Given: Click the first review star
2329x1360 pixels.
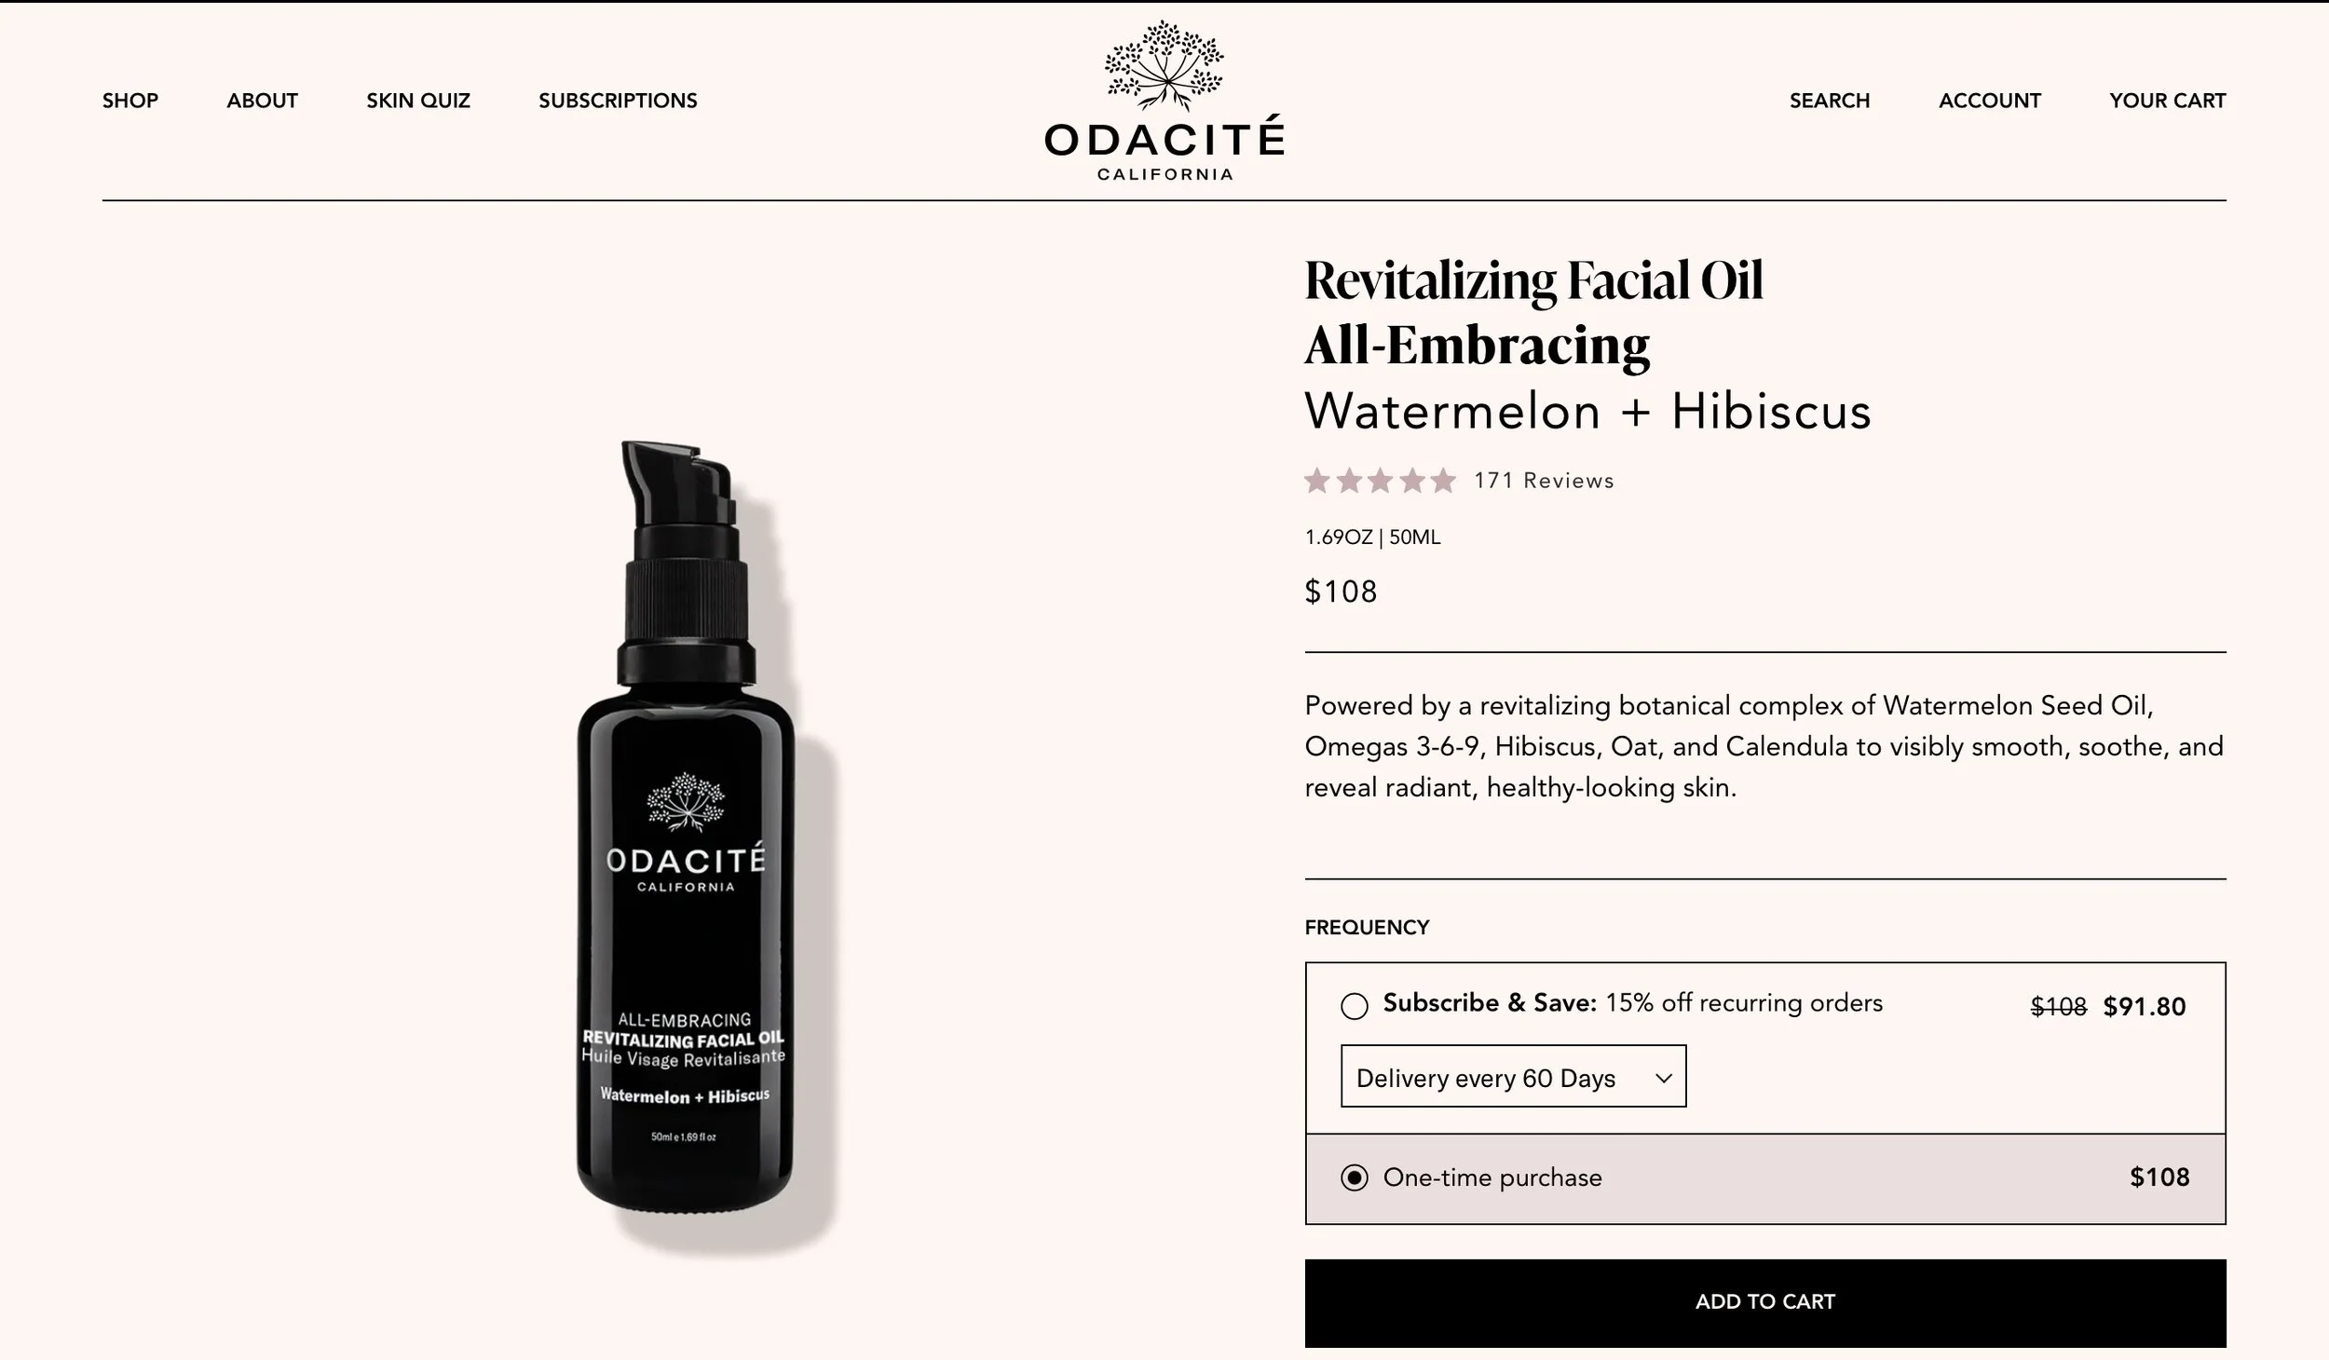Looking at the screenshot, I should pos(1316,481).
